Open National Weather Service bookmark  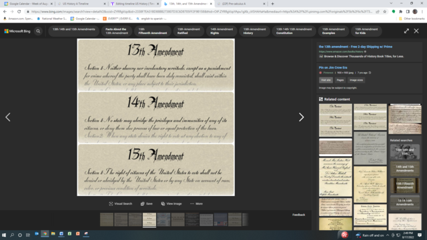tap(52, 19)
